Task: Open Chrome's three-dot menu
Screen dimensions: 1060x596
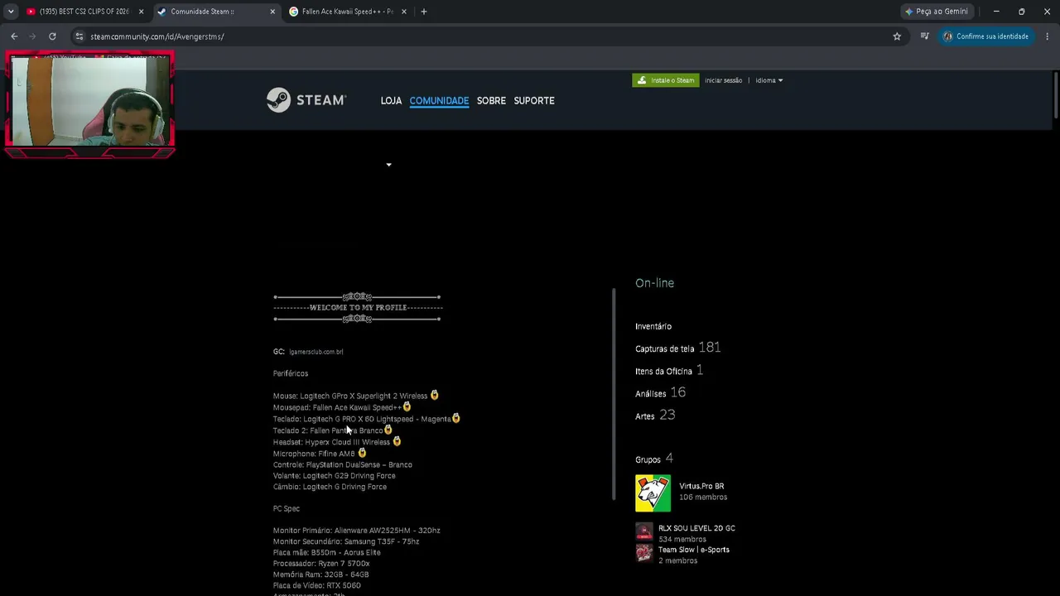Action: (1047, 36)
